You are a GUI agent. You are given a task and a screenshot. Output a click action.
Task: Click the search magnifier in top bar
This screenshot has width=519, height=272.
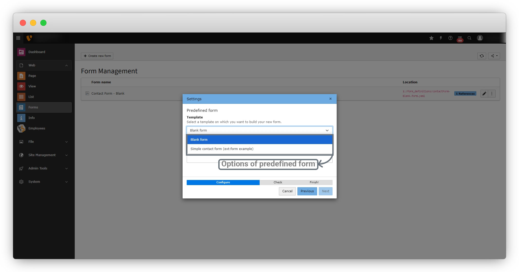(x=469, y=38)
